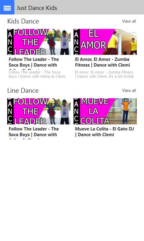This screenshot has height=241, width=144.
Task: Click gray description text under El Amor
Action: click(104, 74)
